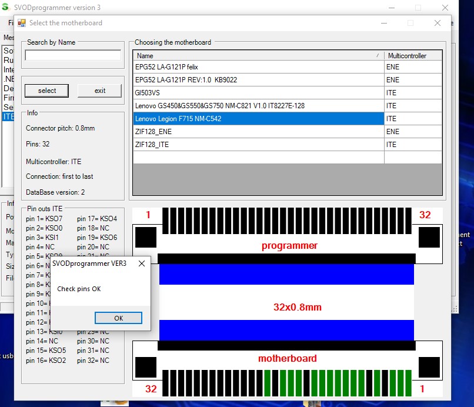Click ITE cell in the GI503VS row
The height and width of the screenshot is (407, 474).
pos(413,93)
